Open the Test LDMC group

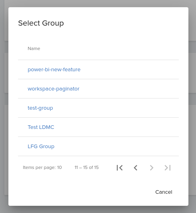41,127
